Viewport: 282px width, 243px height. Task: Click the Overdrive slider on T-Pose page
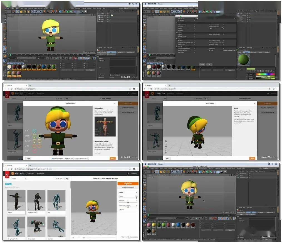128,202
